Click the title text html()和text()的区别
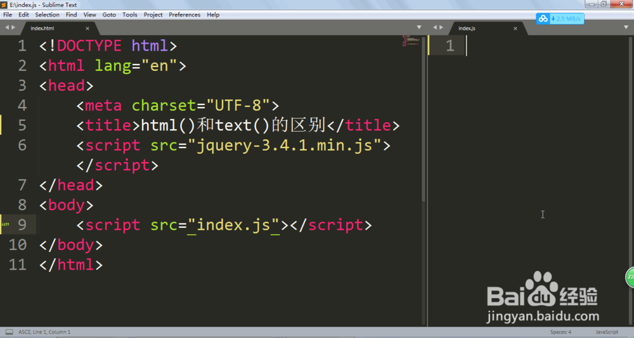 point(233,125)
